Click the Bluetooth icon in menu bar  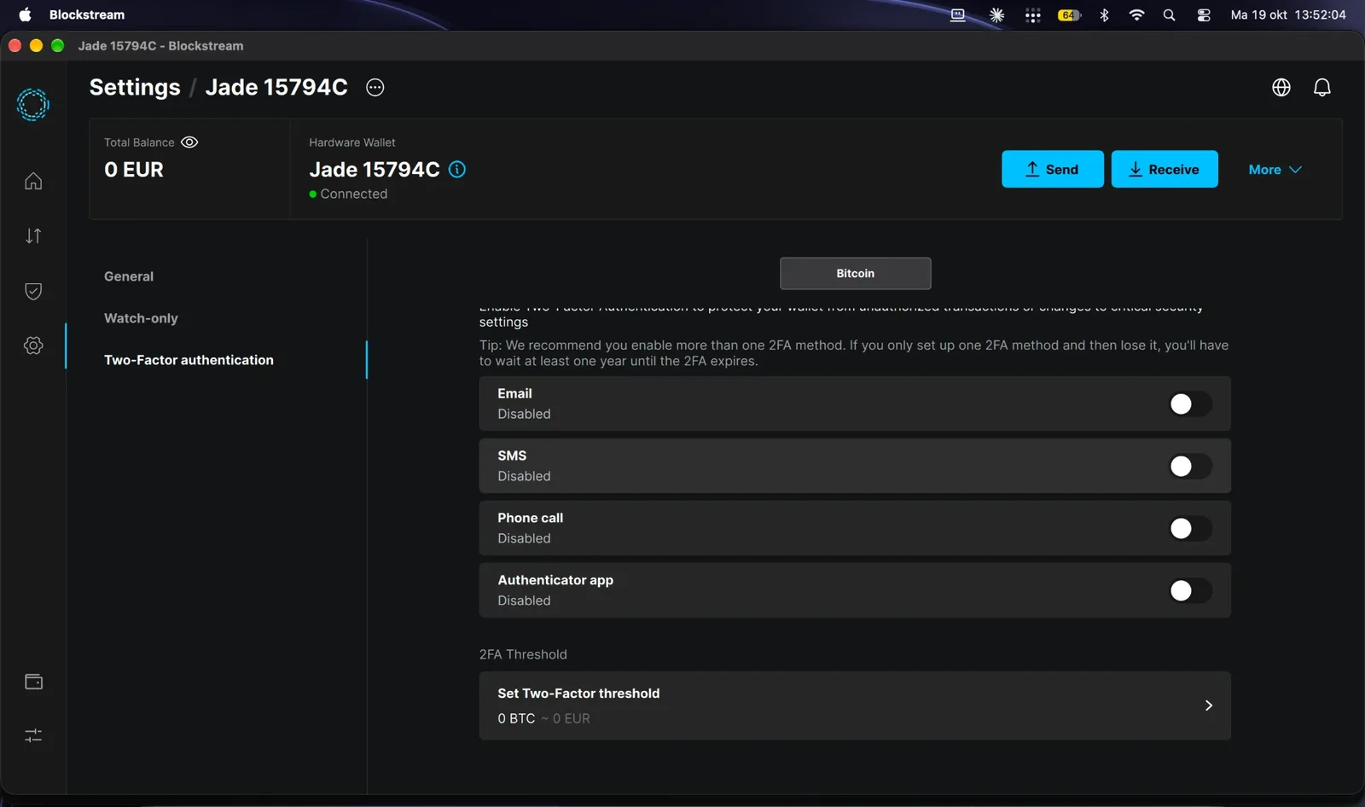tap(1104, 15)
